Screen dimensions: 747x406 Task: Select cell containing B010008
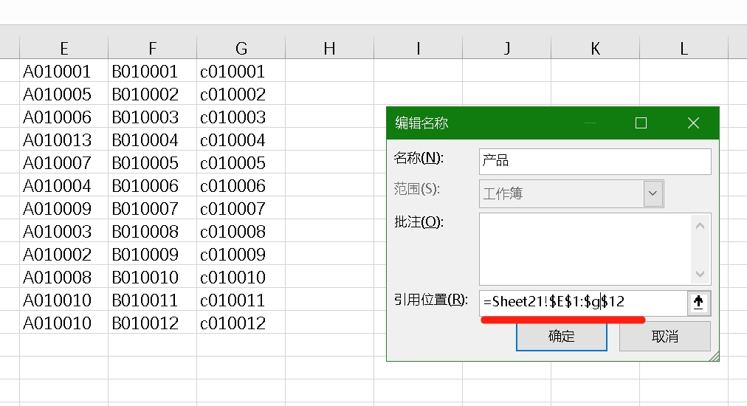[153, 231]
